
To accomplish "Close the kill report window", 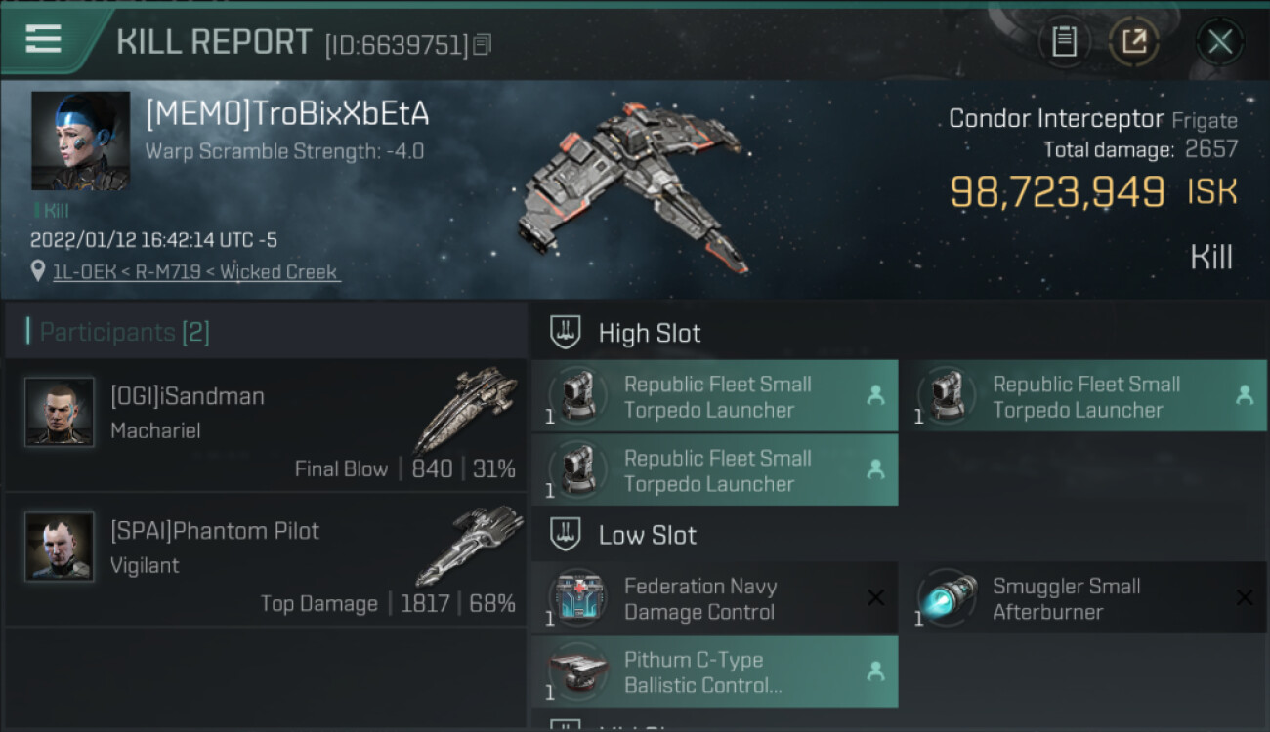I will [1219, 41].
